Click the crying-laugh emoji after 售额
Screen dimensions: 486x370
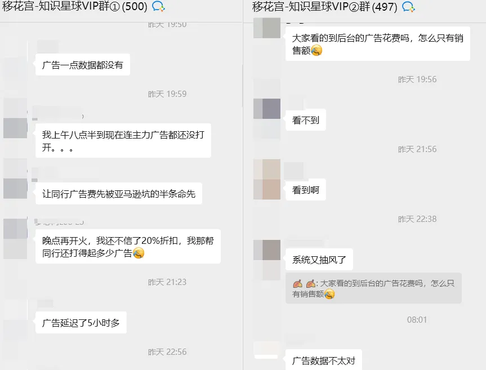click(x=316, y=50)
